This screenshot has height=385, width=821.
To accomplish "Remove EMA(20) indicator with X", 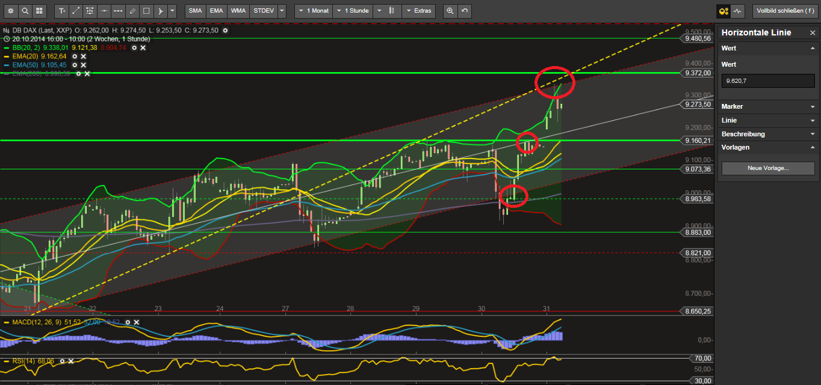I will coord(83,56).
